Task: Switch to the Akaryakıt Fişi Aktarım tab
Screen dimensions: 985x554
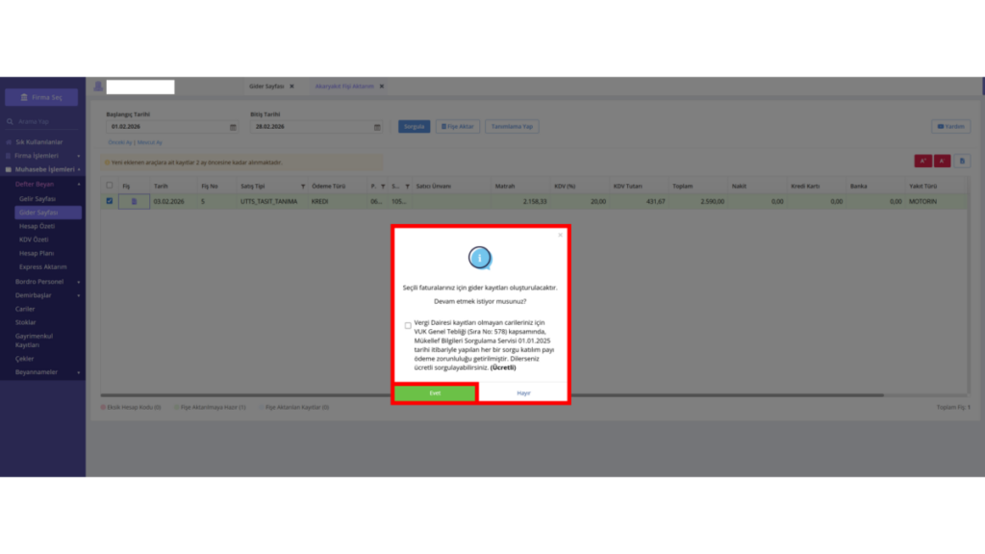Action: point(344,86)
